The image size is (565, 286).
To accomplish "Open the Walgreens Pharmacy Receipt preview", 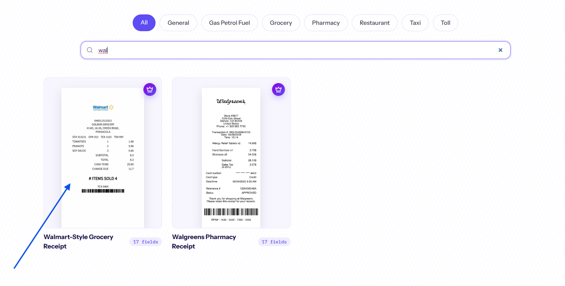I will (x=231, y=153).
